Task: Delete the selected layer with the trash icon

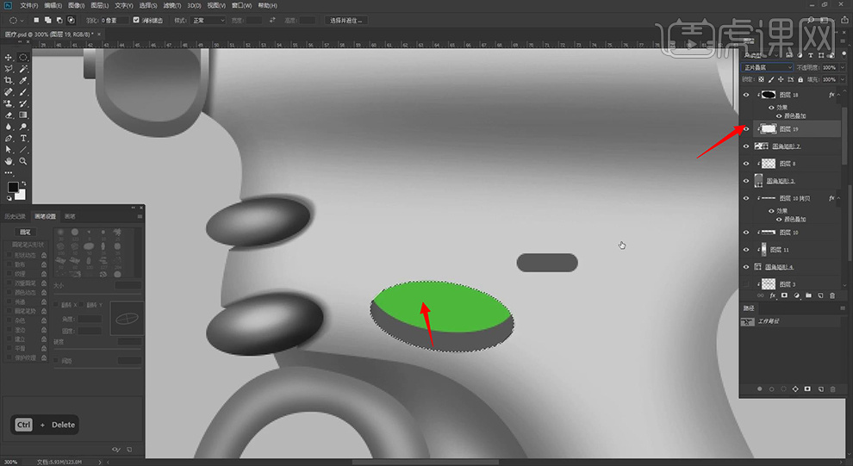Action: [832, 295]
